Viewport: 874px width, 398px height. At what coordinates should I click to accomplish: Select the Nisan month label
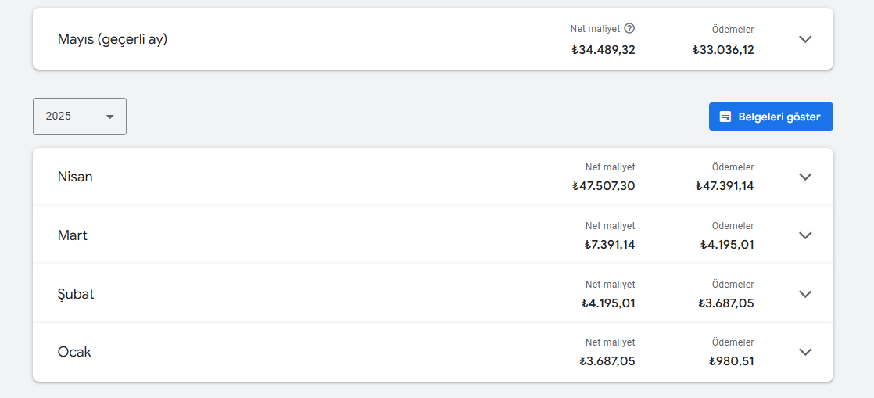(x=75, y=177)
